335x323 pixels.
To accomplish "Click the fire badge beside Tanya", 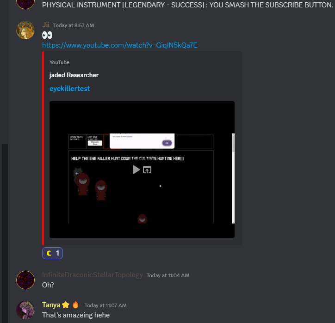I will (x=75, y=305).
